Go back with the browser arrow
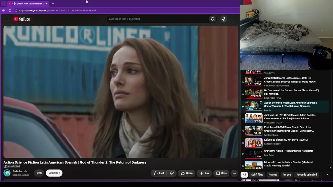Viewport: 333px width, 187px height. pyautogui.click(x=3, y=11)
